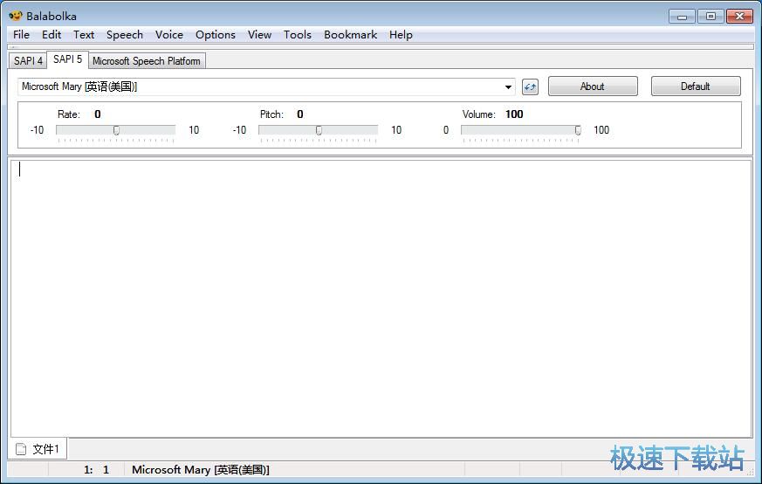Image resolution: width=762 pixels, height=484 pixels.
Task: Open the Edit menu
Action: 51,35
